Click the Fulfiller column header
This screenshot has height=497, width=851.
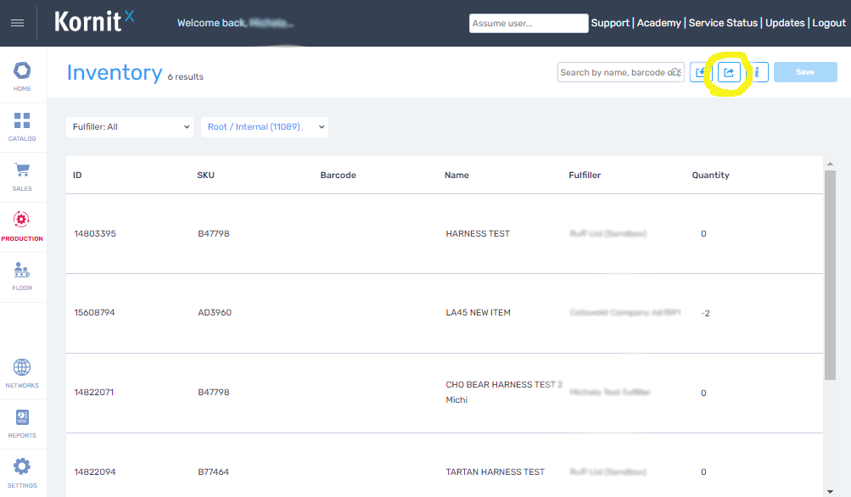[x=585, y=176]
